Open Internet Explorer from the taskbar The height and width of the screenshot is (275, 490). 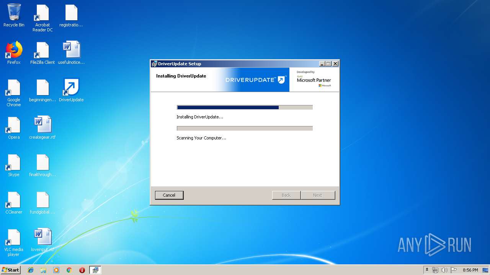tap(31, 270)
